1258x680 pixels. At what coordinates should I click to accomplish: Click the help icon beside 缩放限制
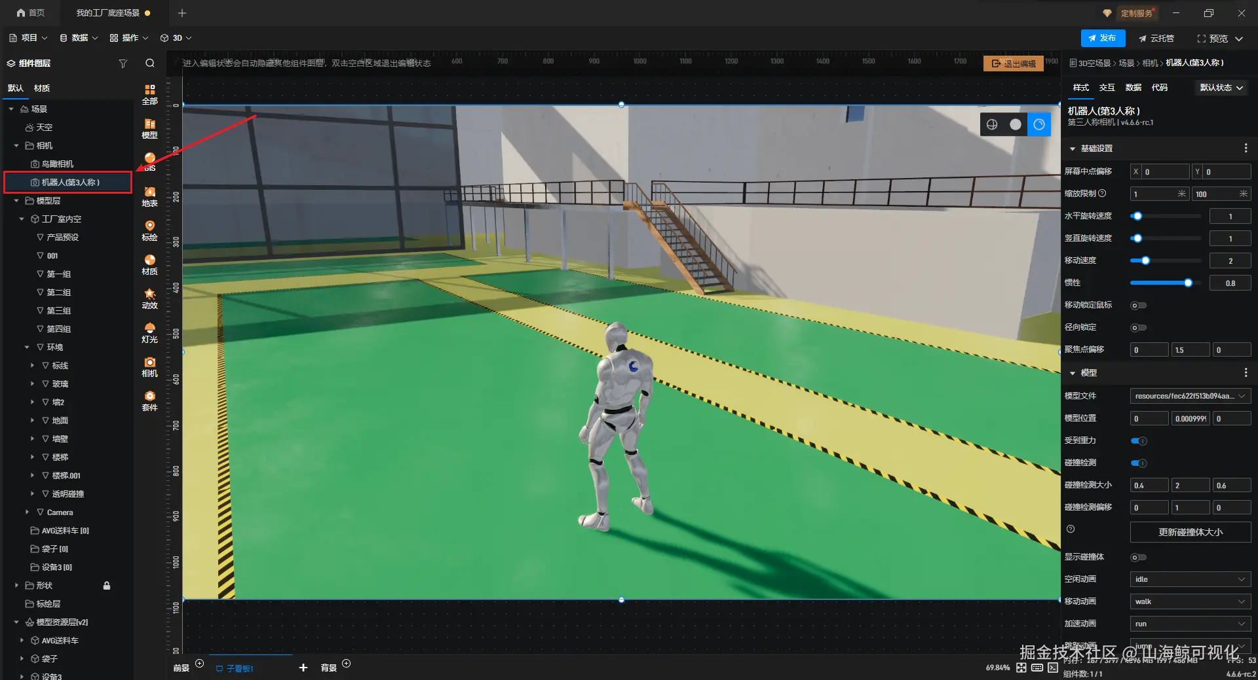pos(1102,194)
